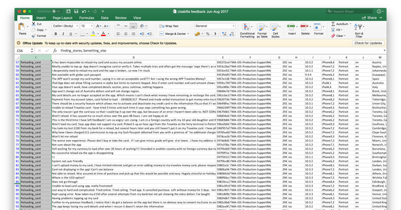
Task: Apply the yellow fill color
Action: tap(93, 34)
